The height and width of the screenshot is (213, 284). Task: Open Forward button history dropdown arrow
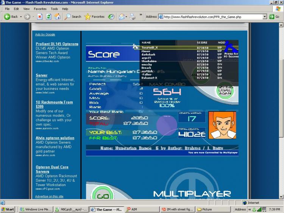[x=33, y=17]
